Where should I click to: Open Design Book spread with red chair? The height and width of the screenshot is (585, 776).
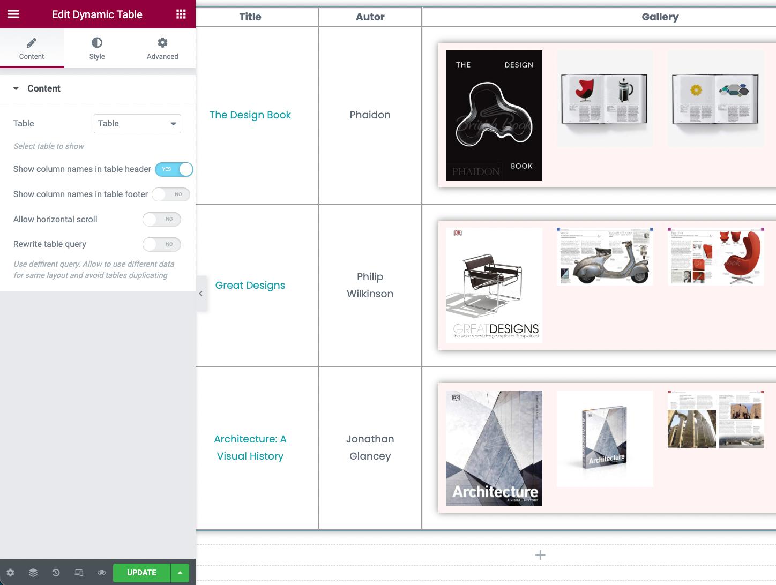pos(605,99)
